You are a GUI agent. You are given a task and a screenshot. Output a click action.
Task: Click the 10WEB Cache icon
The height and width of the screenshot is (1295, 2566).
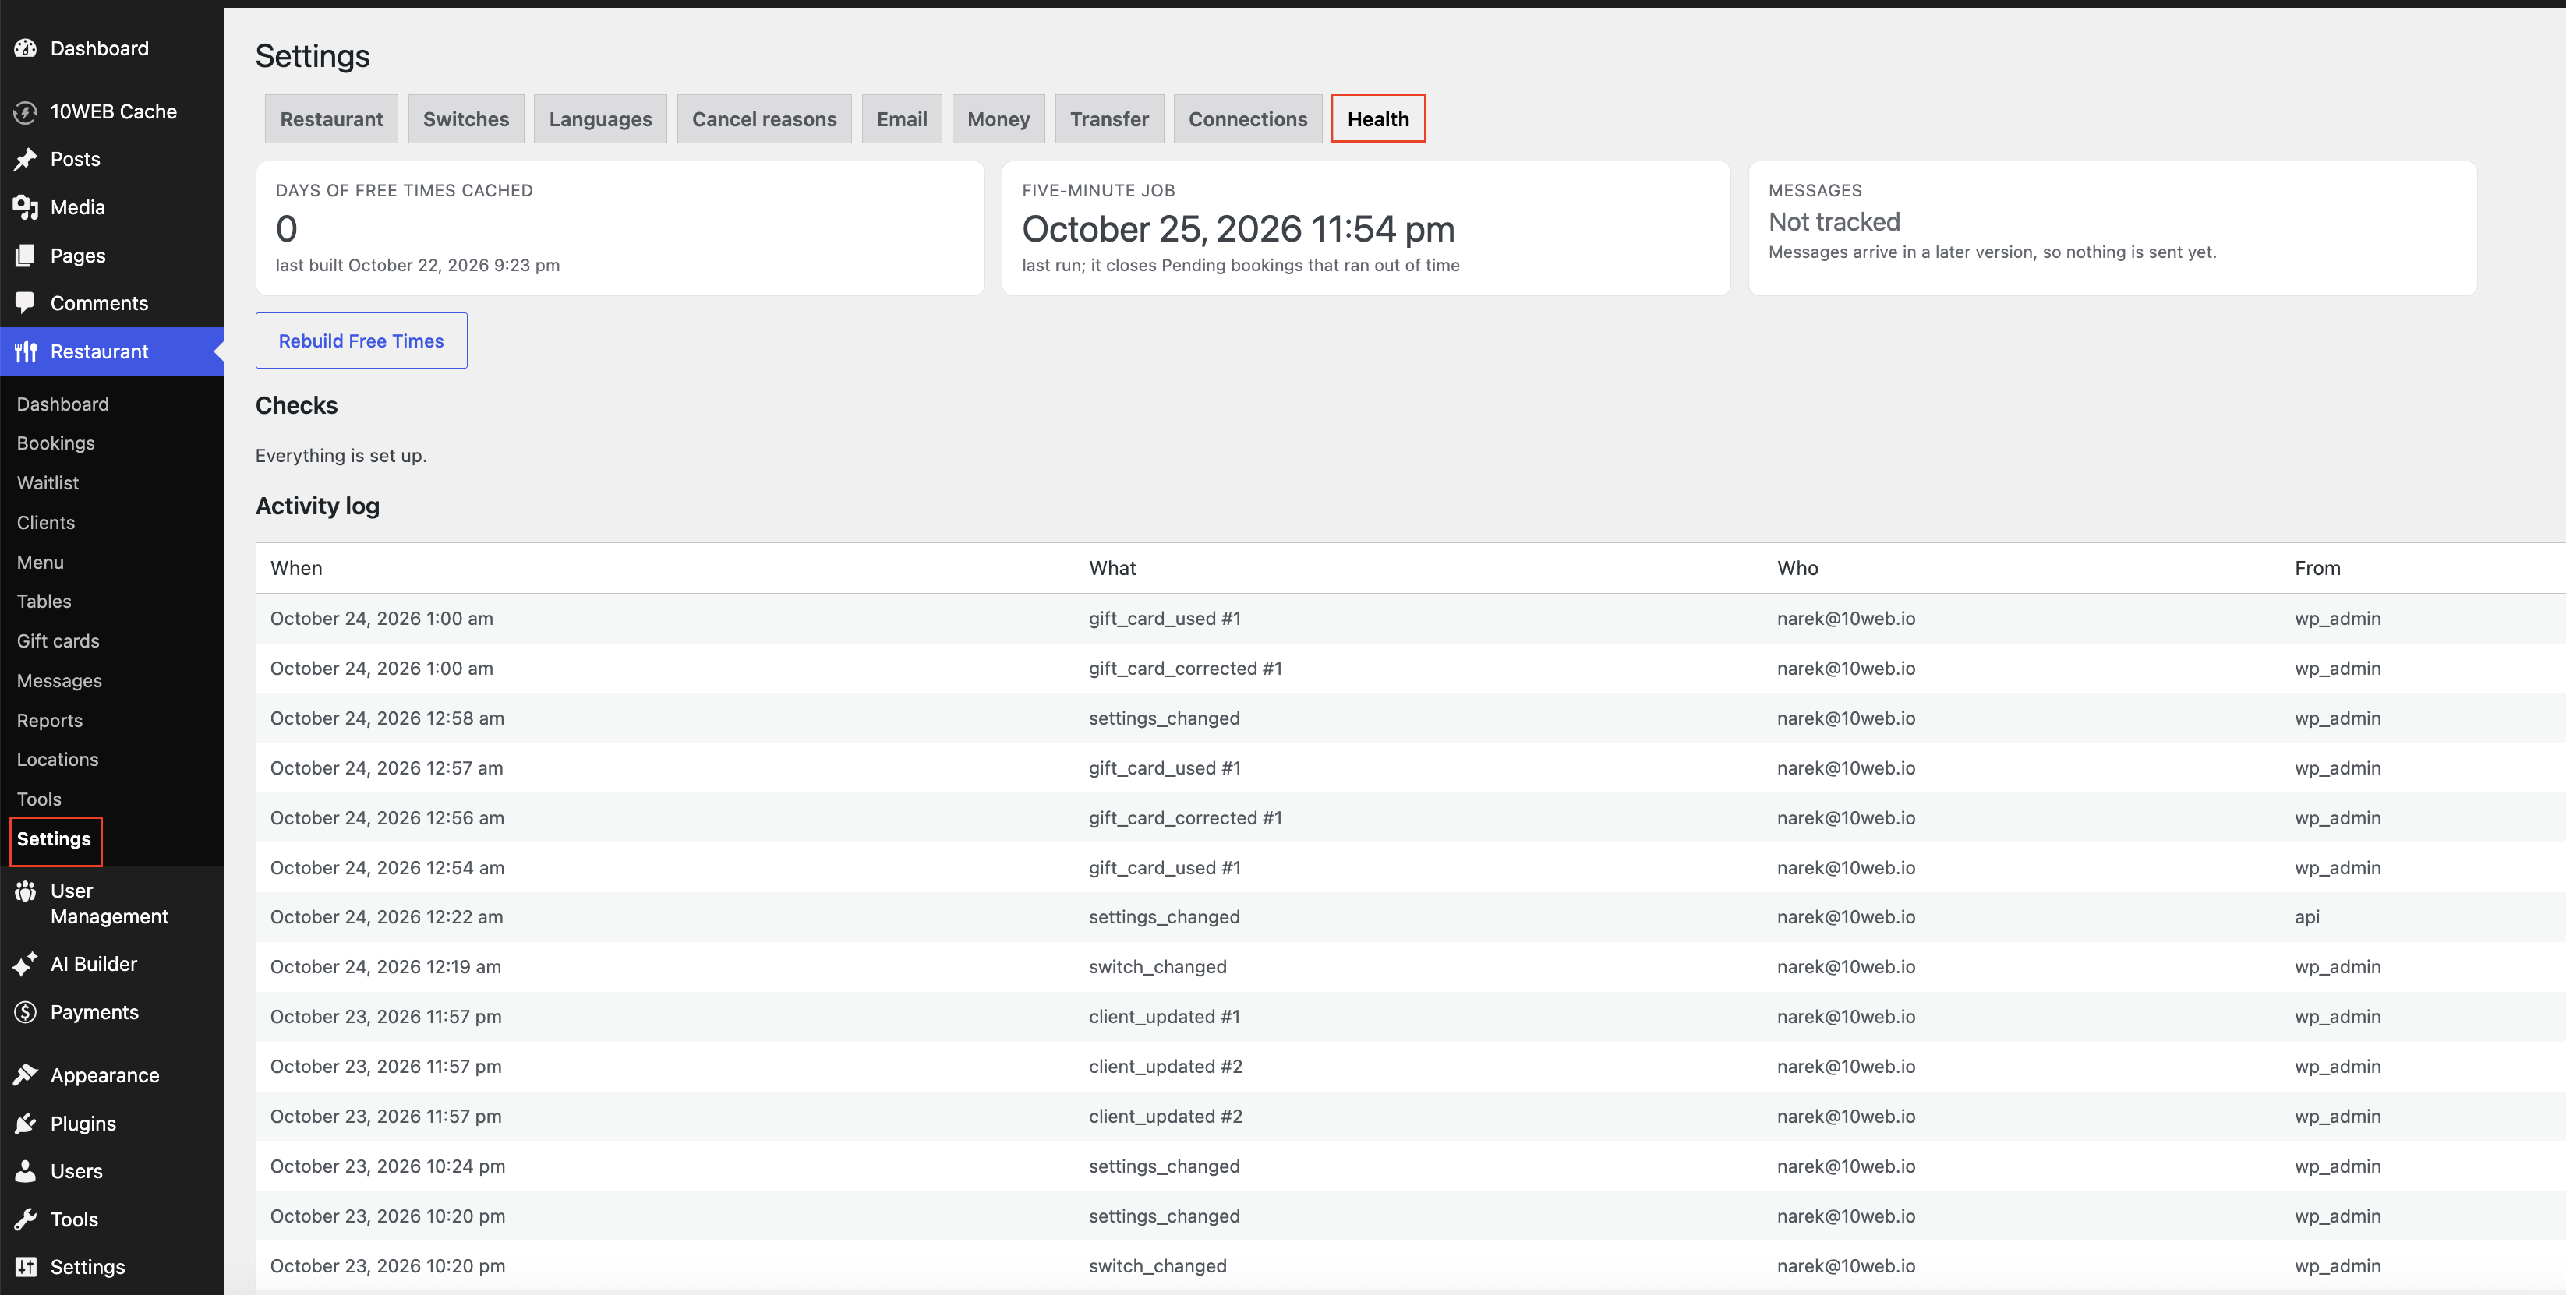[x=26, y=111]
